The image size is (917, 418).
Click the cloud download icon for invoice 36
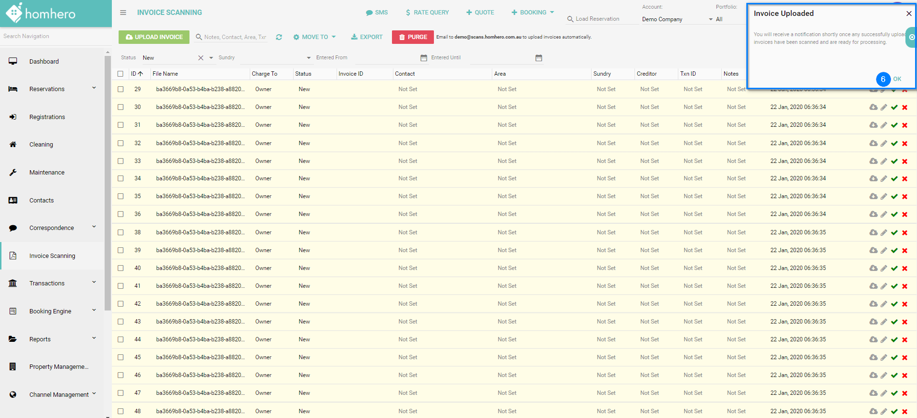[873, 214]
